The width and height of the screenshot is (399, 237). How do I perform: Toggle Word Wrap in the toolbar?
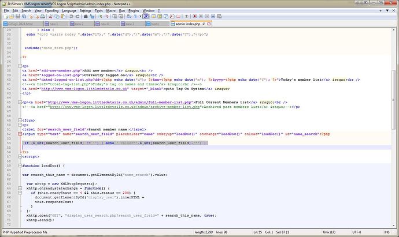[x=129, y=16]
